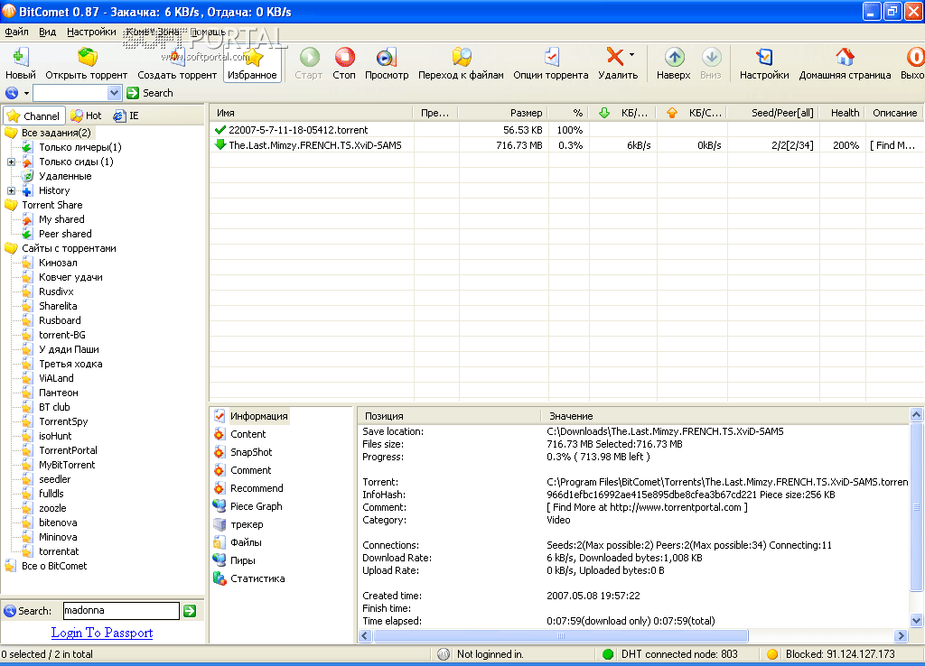925x666 pixels.
Task: Select The.Last.Mimzy.FRENCH.TS.XviD-SAMS torrent row
Action: point(566,145)
